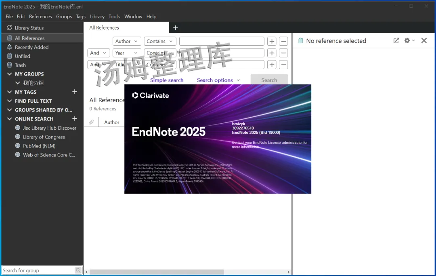The height and width of the screenshot is (276, 436).
Task: Open the Tools menu
Action: [x=114, y=17]
